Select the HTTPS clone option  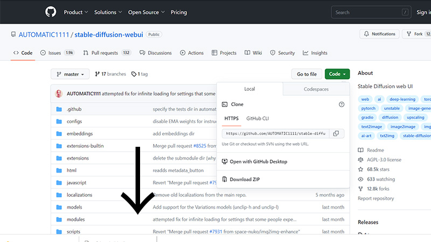click(232, 118)
